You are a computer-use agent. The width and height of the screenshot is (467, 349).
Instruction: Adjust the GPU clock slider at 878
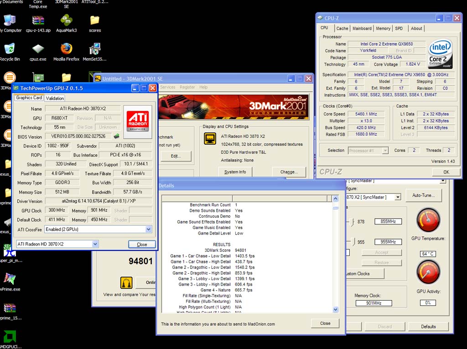(x=353, y=222)
